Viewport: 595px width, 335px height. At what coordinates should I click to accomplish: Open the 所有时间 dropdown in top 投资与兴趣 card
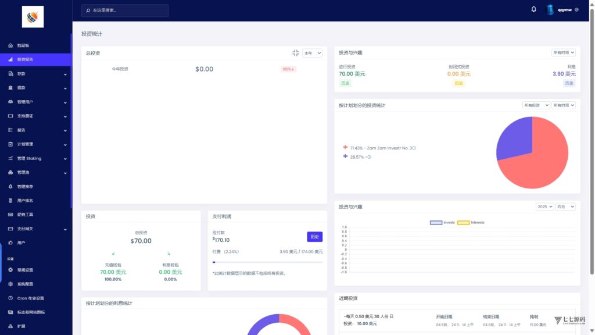pyautogui.click(x=564, y=53)
